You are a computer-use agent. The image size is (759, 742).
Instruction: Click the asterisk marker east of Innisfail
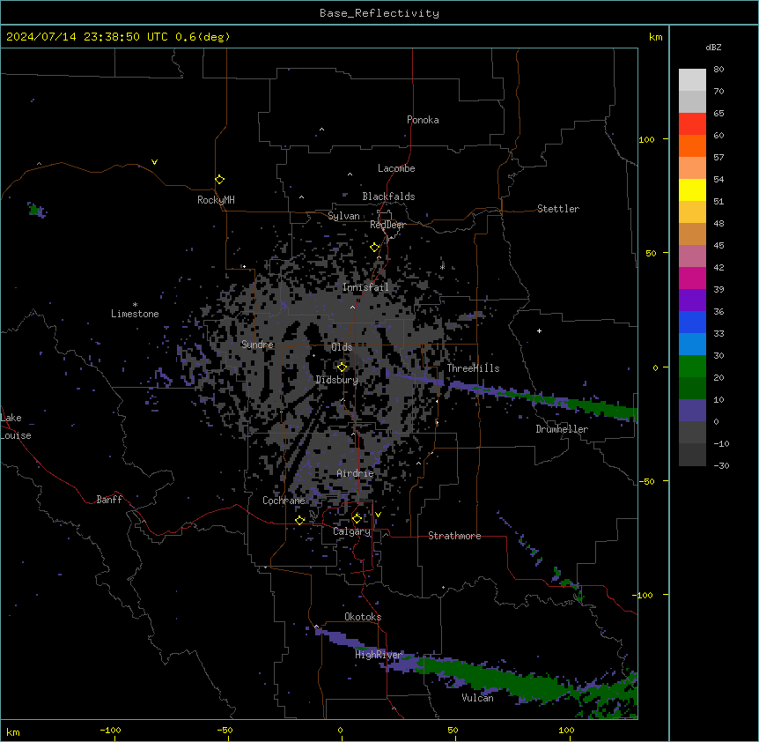point(442,267)
